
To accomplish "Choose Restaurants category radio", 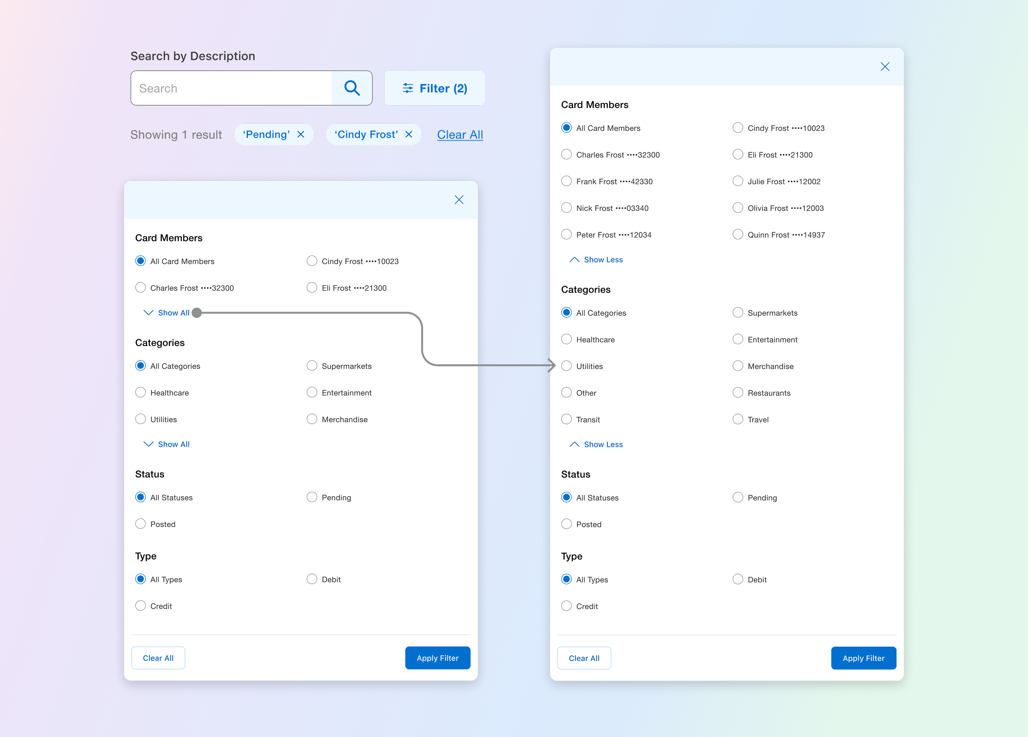I will click(x=738, y=393).
